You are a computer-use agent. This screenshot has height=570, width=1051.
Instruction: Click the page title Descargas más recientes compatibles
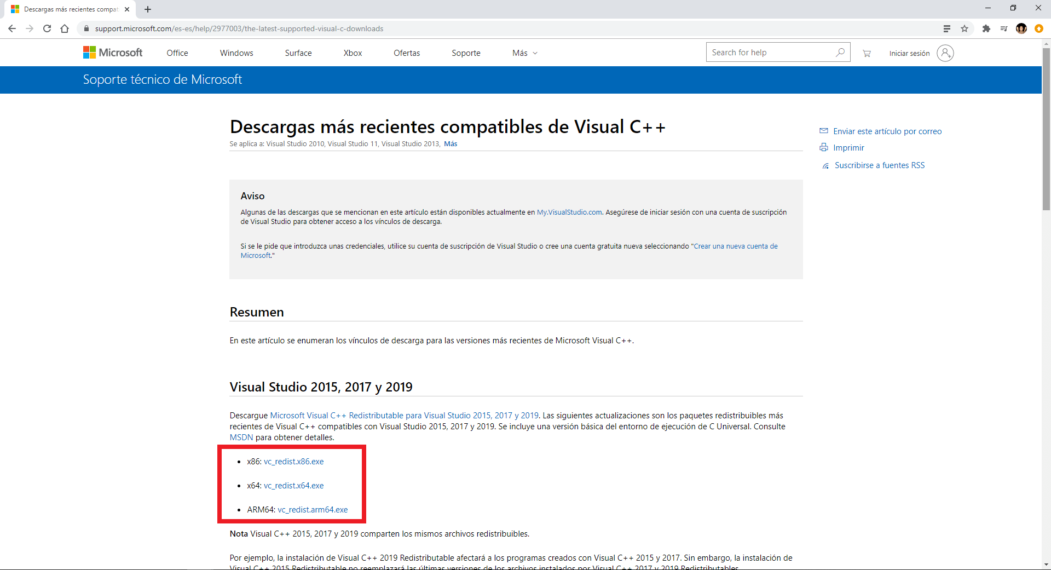[x=447, y=127]
